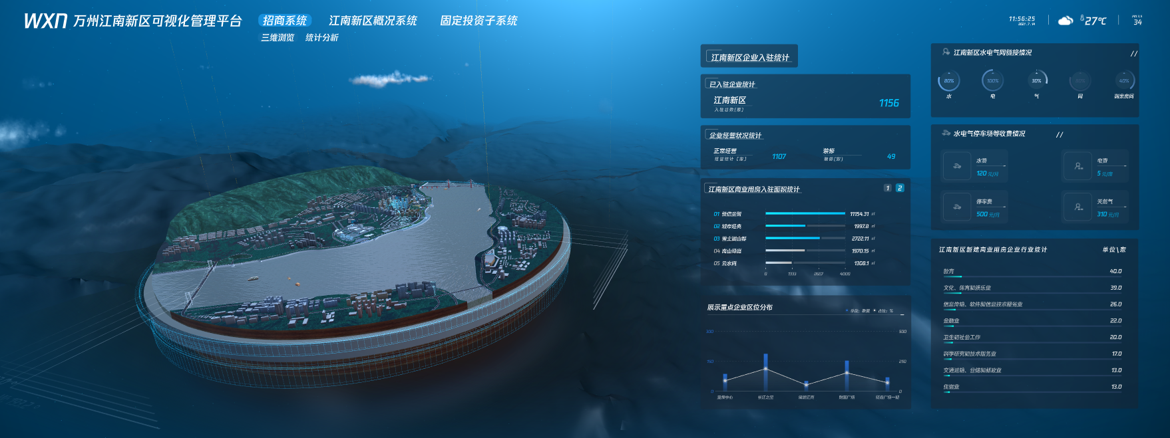Select the 统计分析 sub-menu

click(321, 38)
